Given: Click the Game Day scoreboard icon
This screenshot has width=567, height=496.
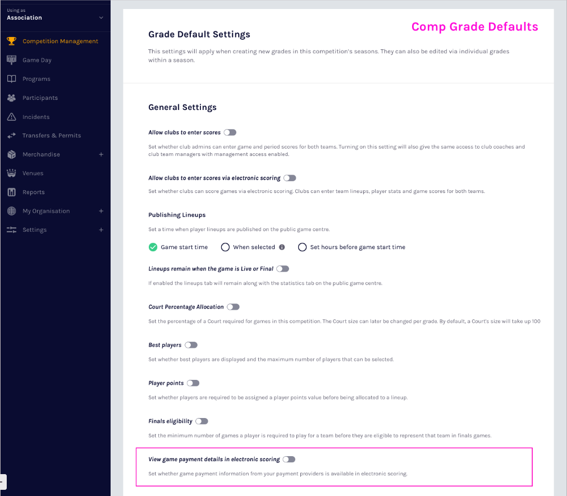Looking at the screenshot, I should pyautogui.click(x=11, y=60).
